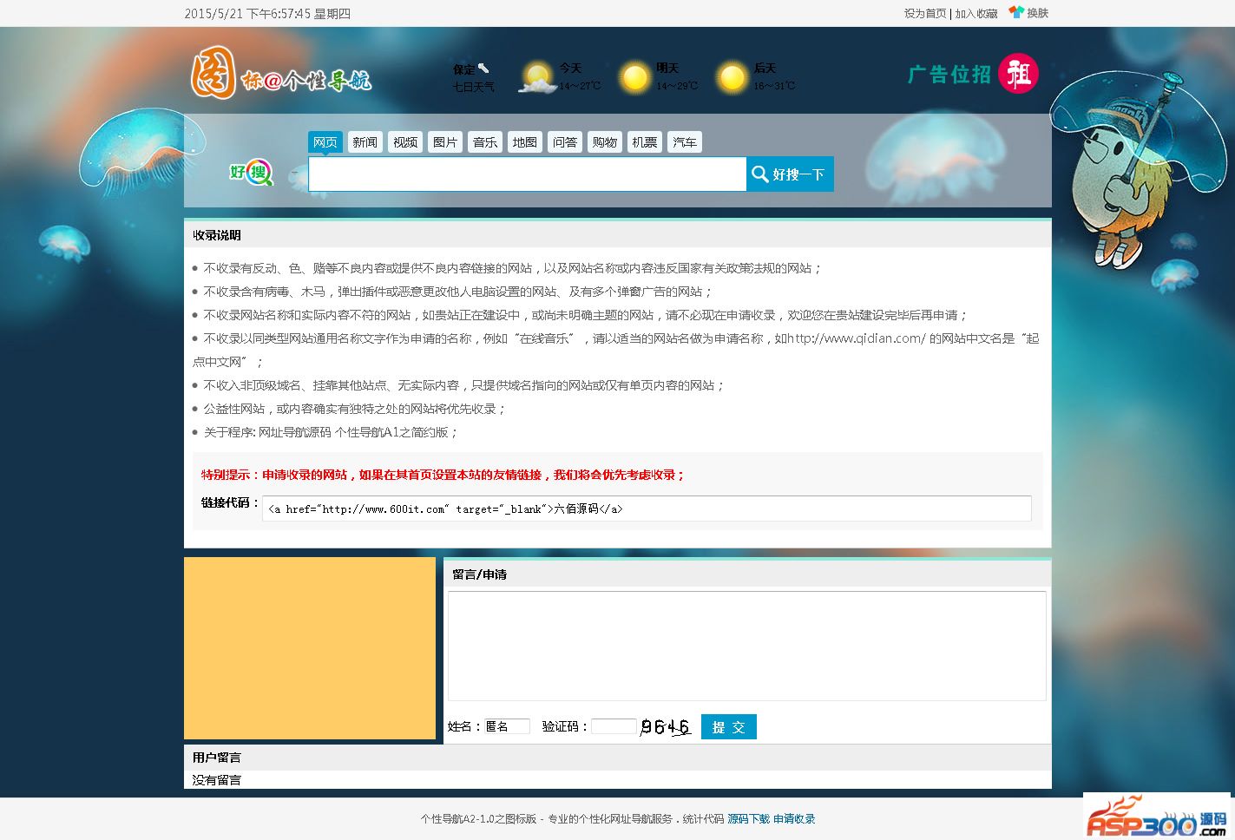
Task: Click the 用户留言 section heading
Action: 217,758
